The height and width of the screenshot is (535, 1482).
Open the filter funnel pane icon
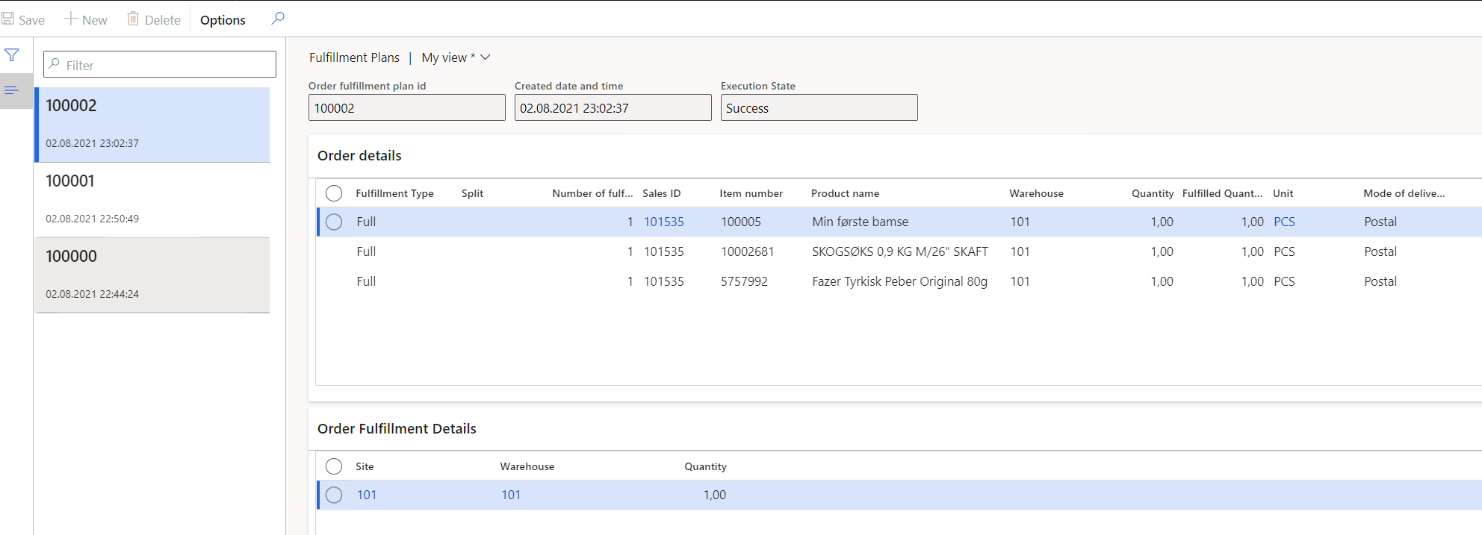(12, 55)
